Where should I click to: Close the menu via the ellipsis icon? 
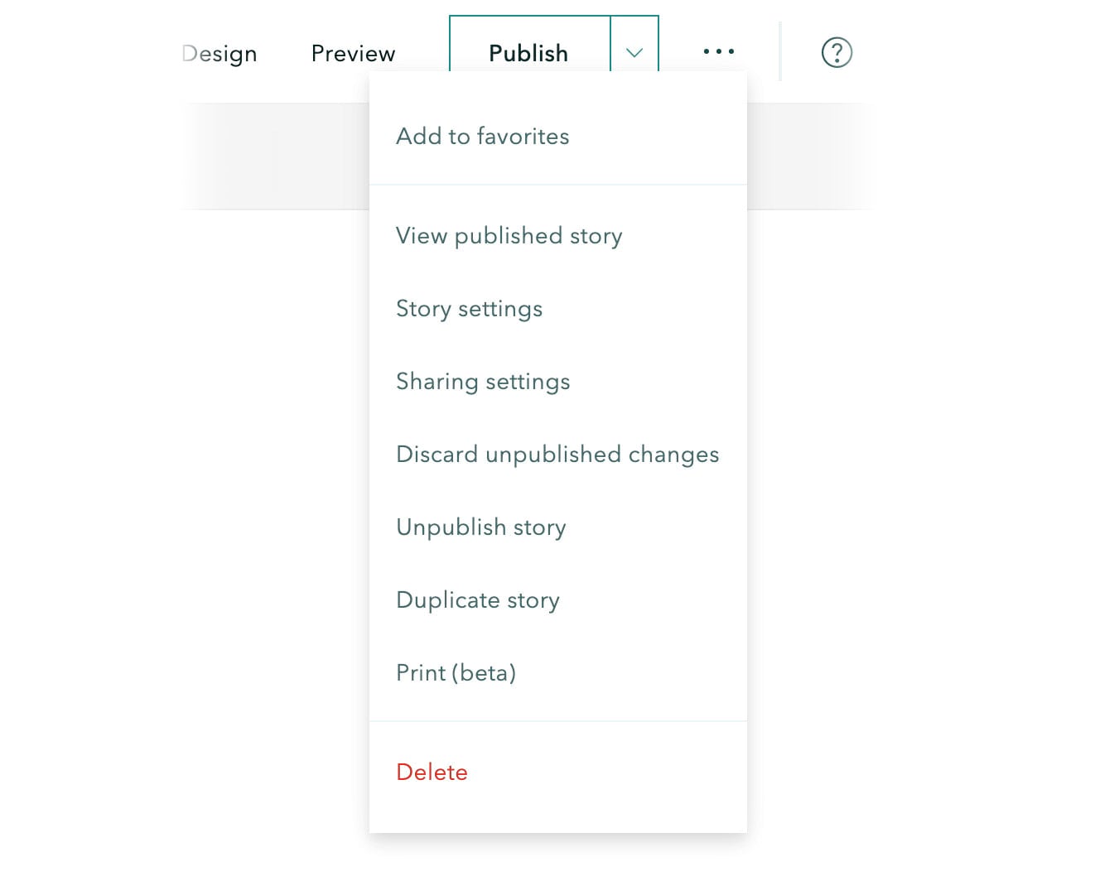pos(718,51)
